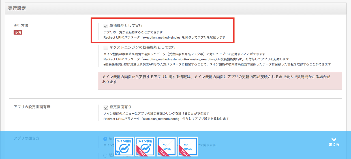Click the アプリの設定画面有無 field label
The width and height of the screenshot is (351, 159).
pos(32,107)
